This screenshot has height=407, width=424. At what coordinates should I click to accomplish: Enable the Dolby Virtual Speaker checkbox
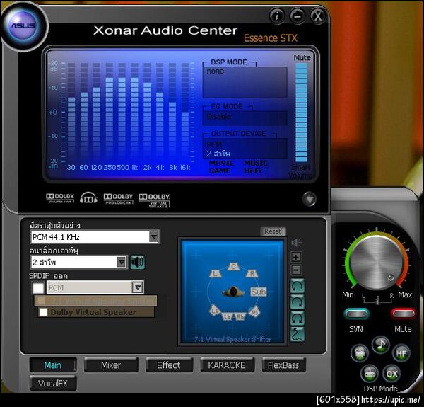click(x=43, y=312)
